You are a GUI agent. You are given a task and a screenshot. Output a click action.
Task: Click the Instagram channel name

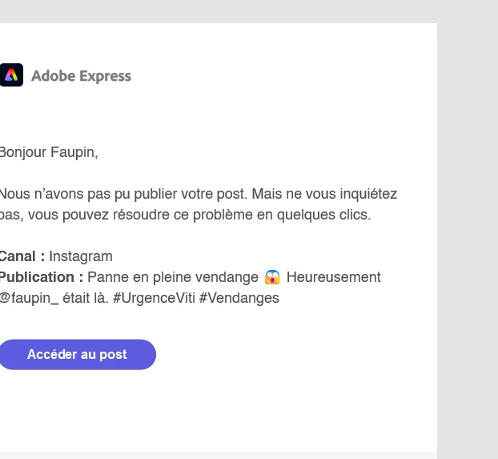(x=81, y=257)
